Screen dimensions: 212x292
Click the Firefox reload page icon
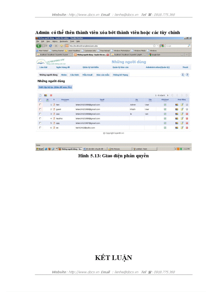[x=50, y=46]
